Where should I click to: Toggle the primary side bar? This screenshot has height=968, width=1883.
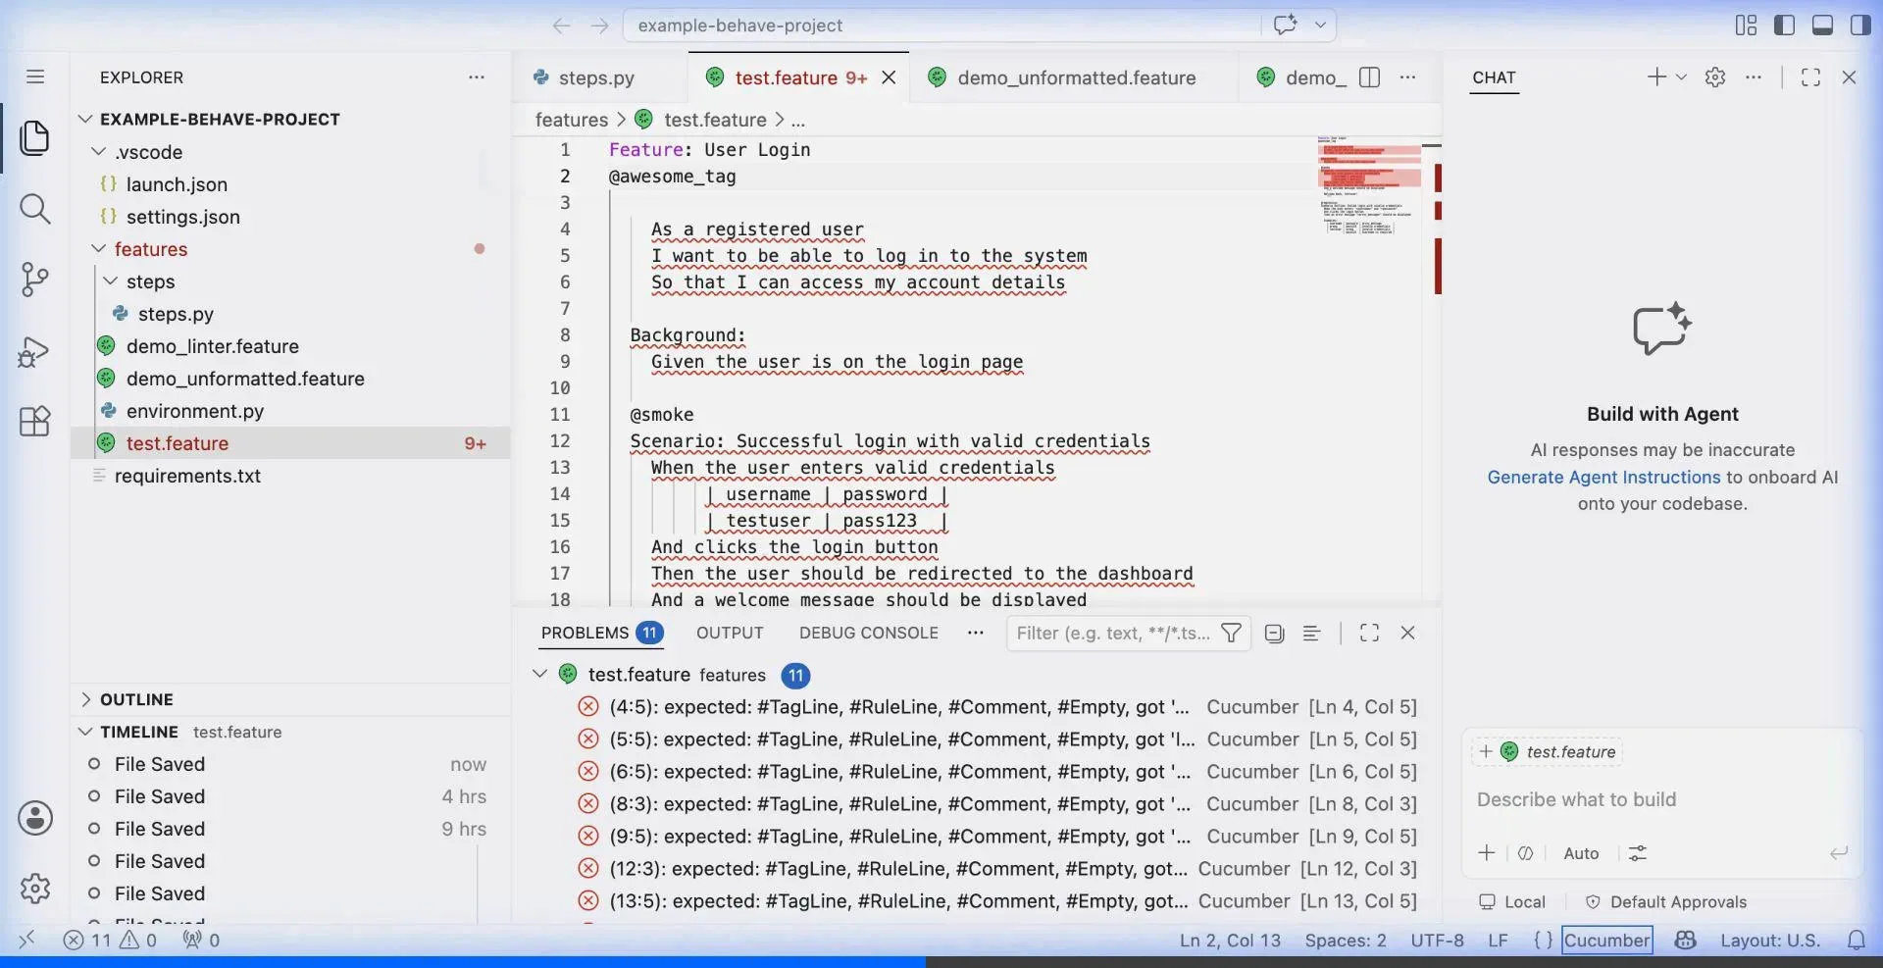point(1784,25)
